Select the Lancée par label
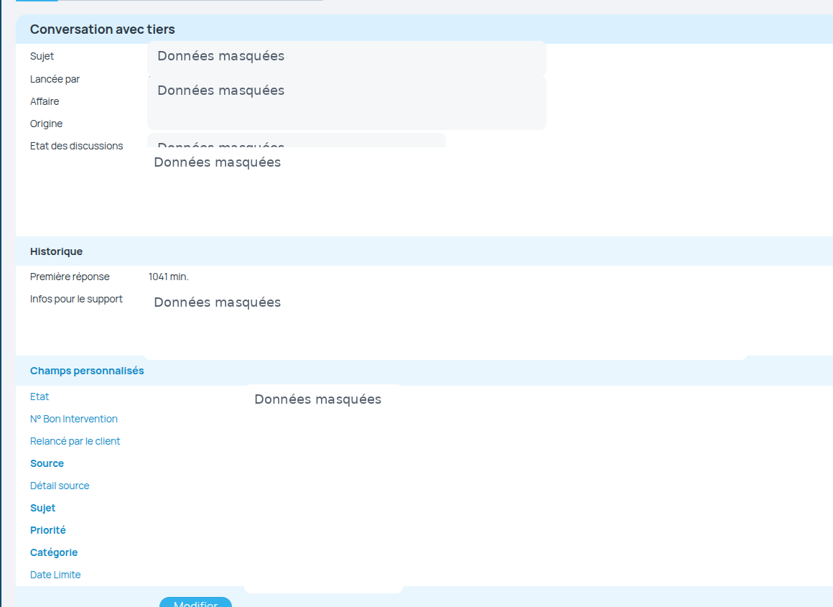Screen dimensions: 833x607 pyautogui.click(x=55, y=79)
